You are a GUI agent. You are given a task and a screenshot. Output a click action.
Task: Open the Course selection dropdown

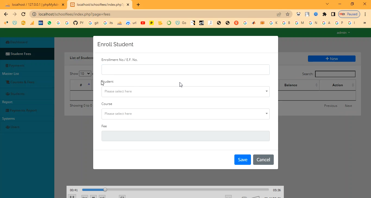(x=185, y=114)
